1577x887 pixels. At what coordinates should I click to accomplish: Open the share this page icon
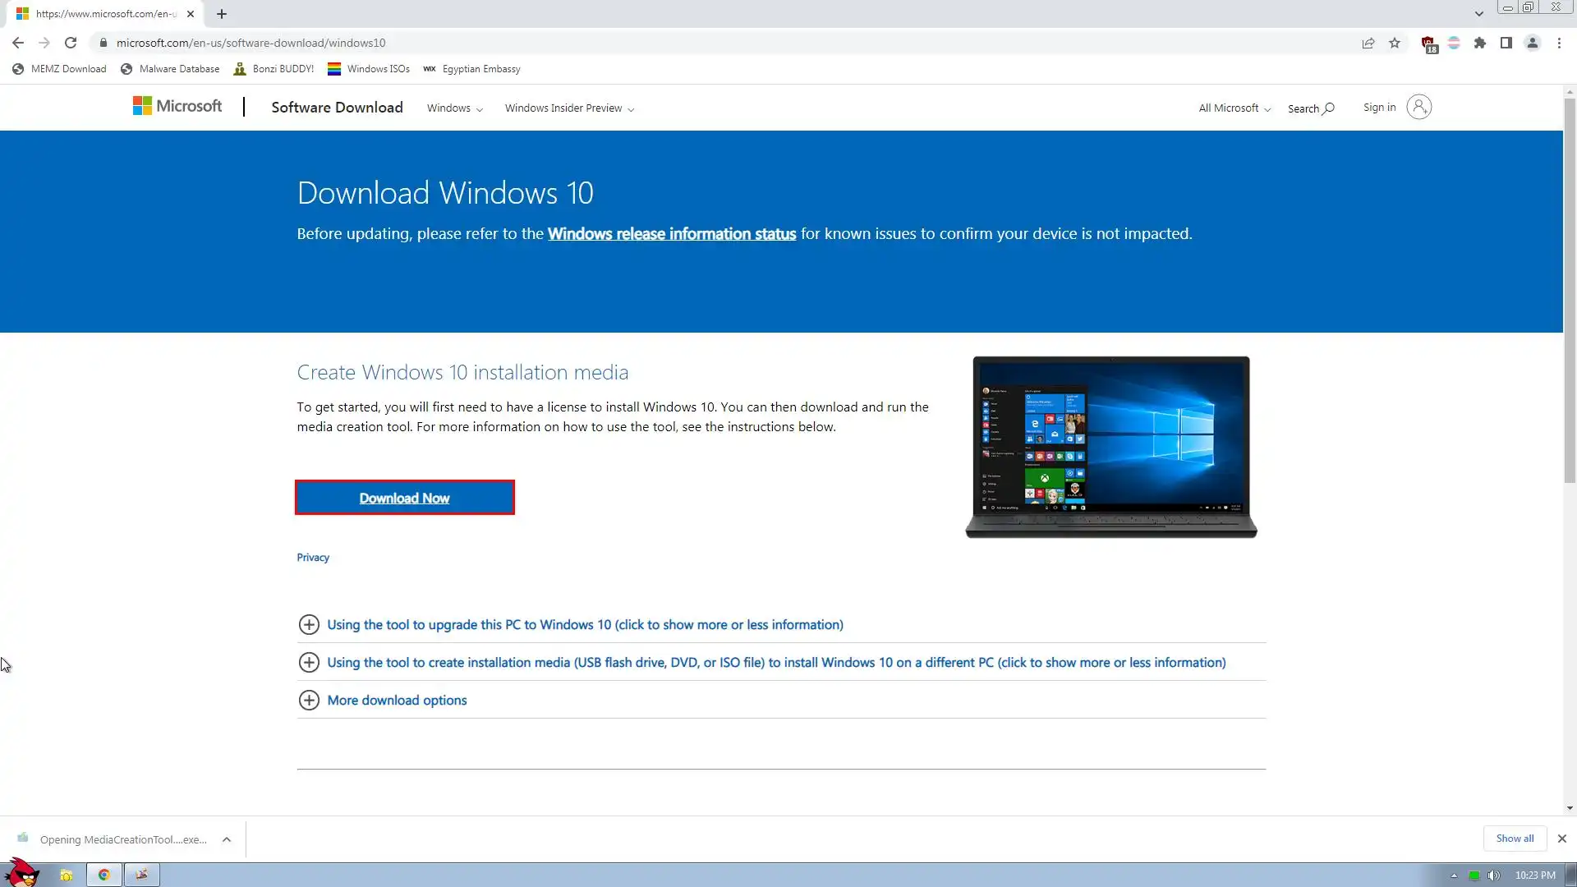(1368, 43)
